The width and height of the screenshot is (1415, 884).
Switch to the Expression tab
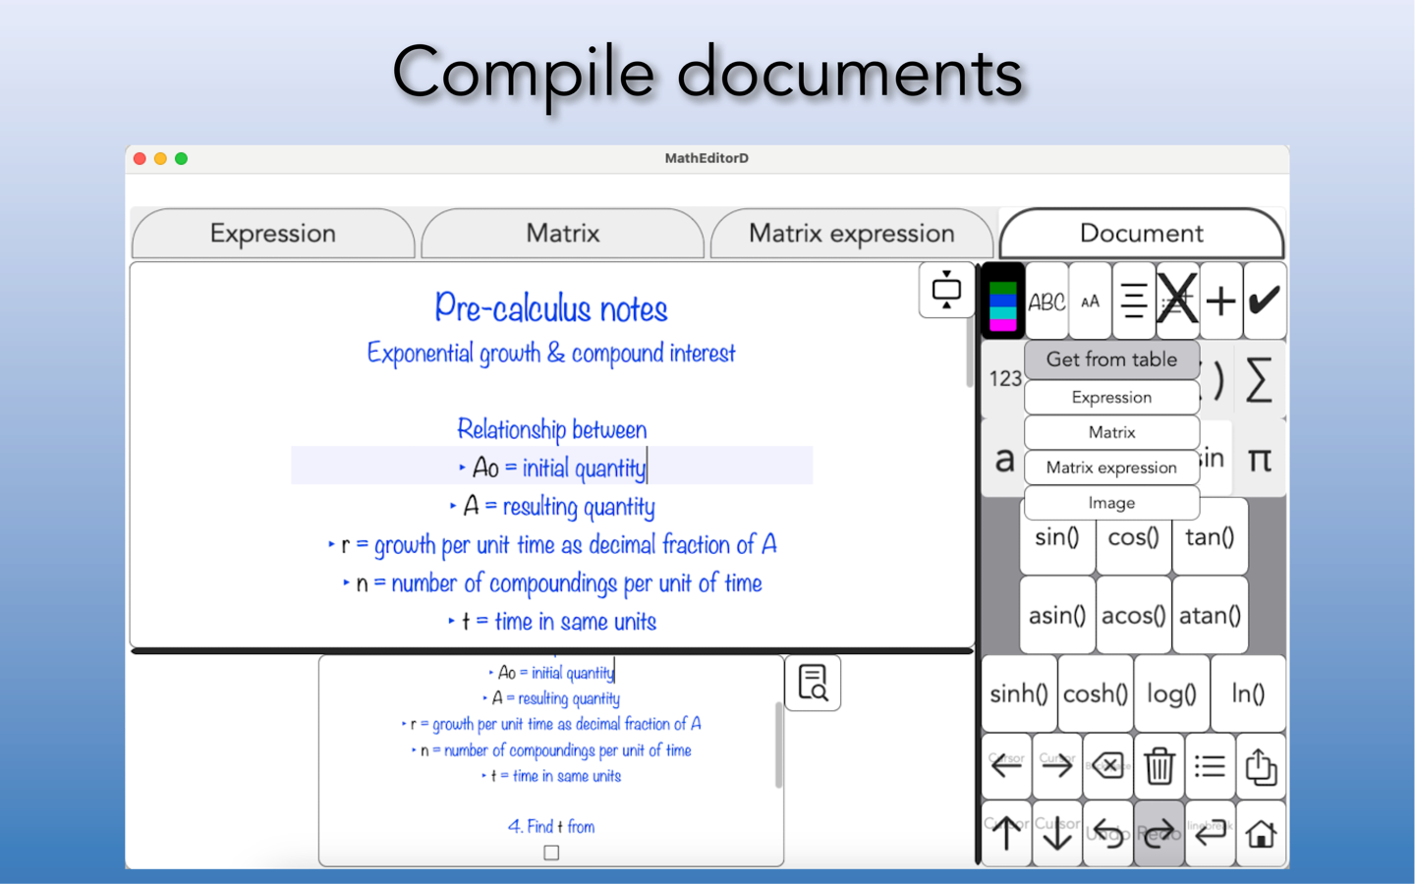273,234
